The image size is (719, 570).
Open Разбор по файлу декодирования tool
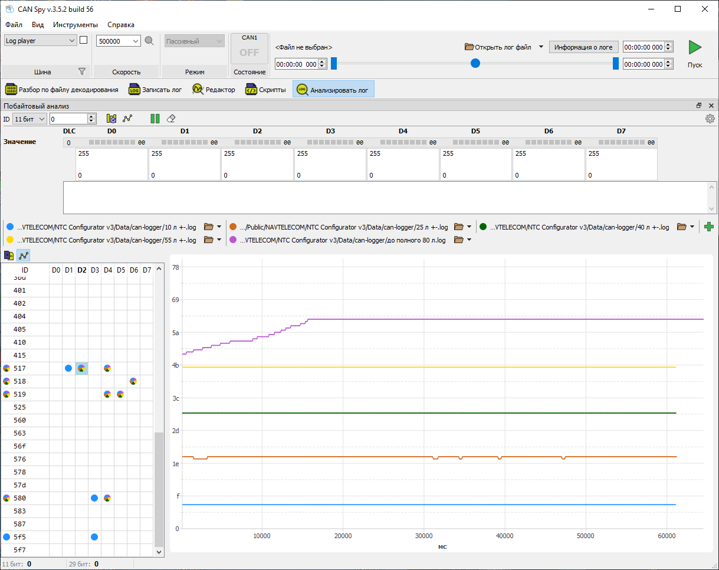(x=62, y=90)
